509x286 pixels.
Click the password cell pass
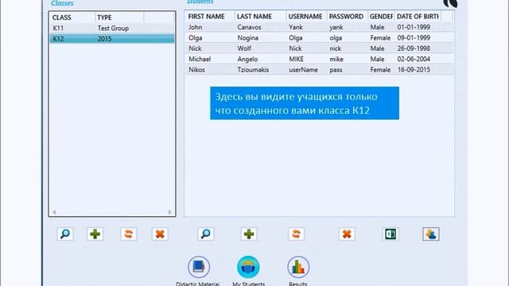[x=336, y=70]
